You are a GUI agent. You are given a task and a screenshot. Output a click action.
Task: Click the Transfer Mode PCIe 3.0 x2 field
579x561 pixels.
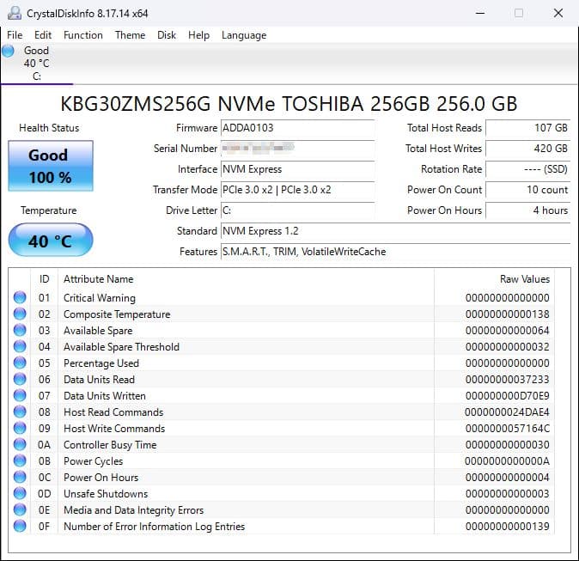[297, 190]
